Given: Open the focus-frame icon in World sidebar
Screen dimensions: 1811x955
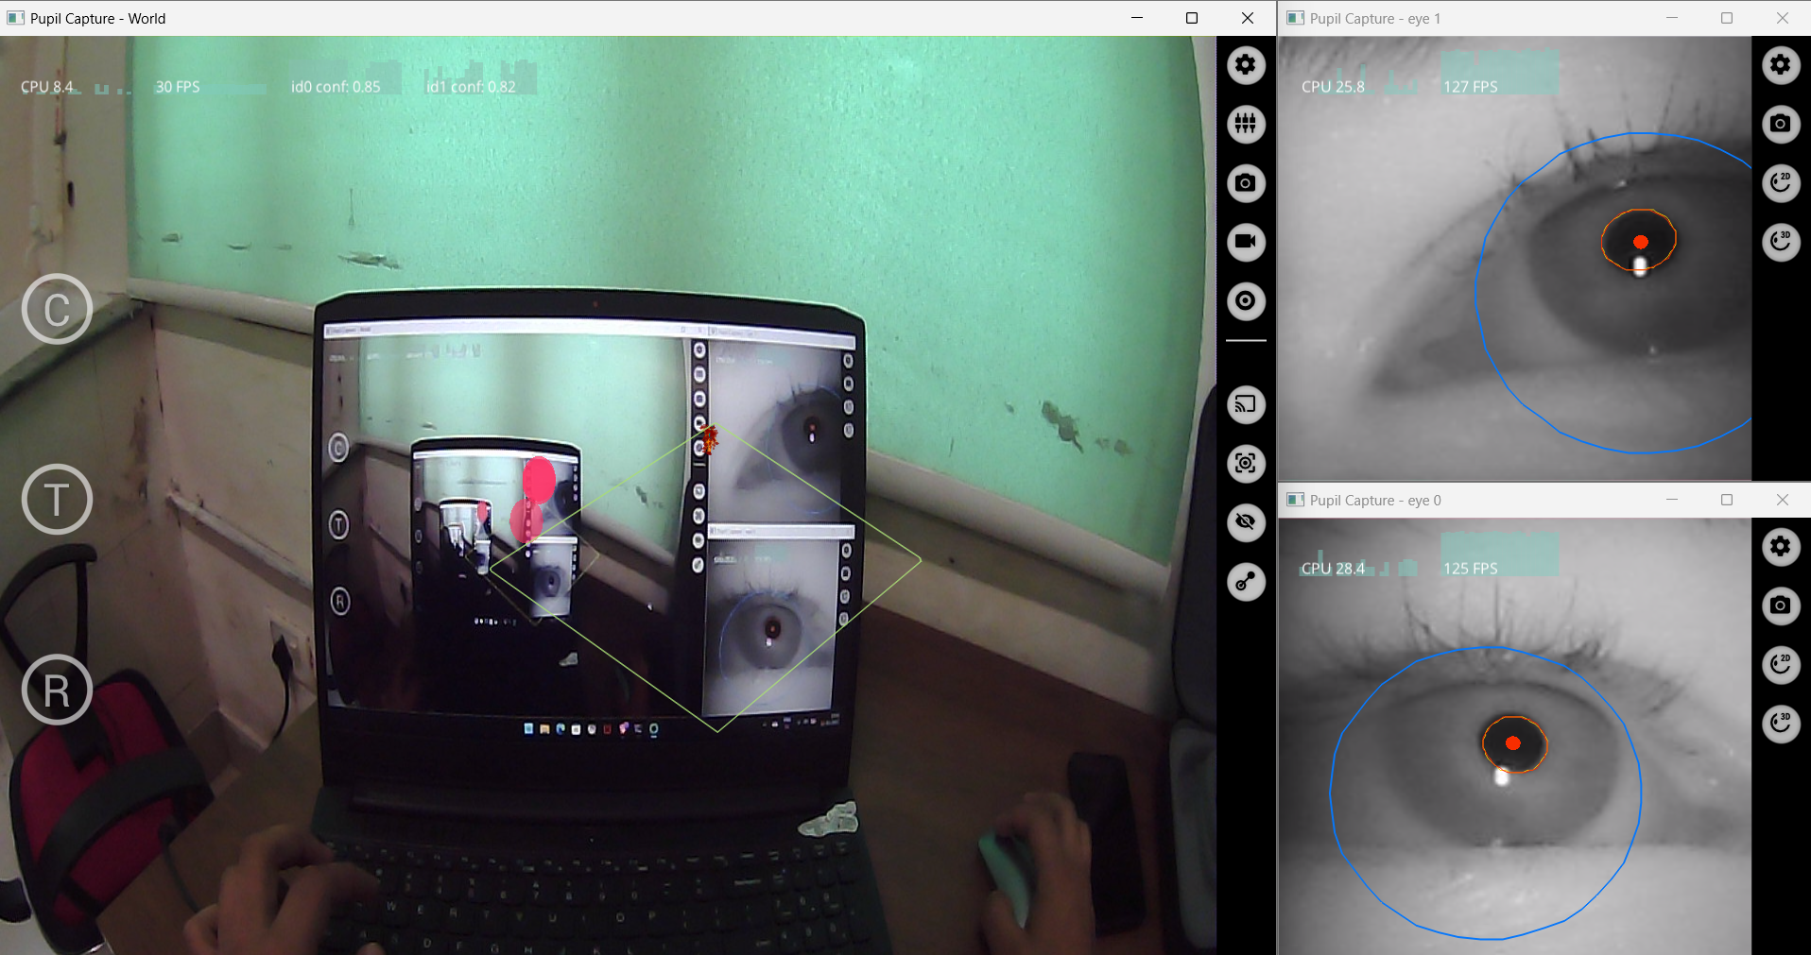Looking at the screenshot, I should pos(1246,464).
